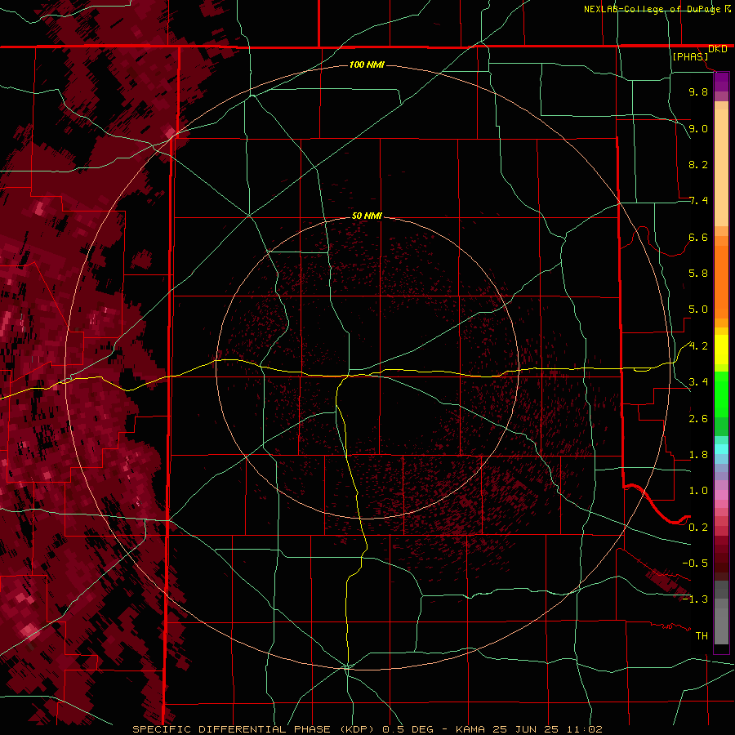Viewport: 735px width, 735px height.
Task: Click the 9.0 scale value
Action: click(x=698, y=128)
